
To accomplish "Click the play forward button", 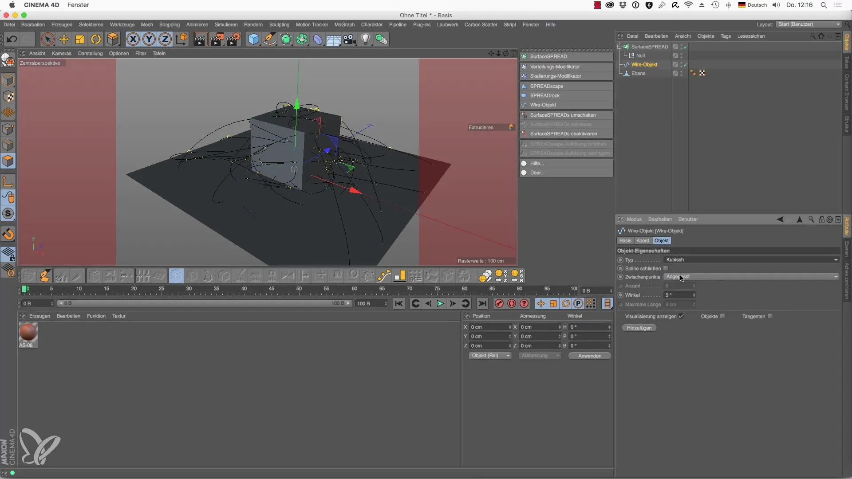I will (x=440, y=304).
